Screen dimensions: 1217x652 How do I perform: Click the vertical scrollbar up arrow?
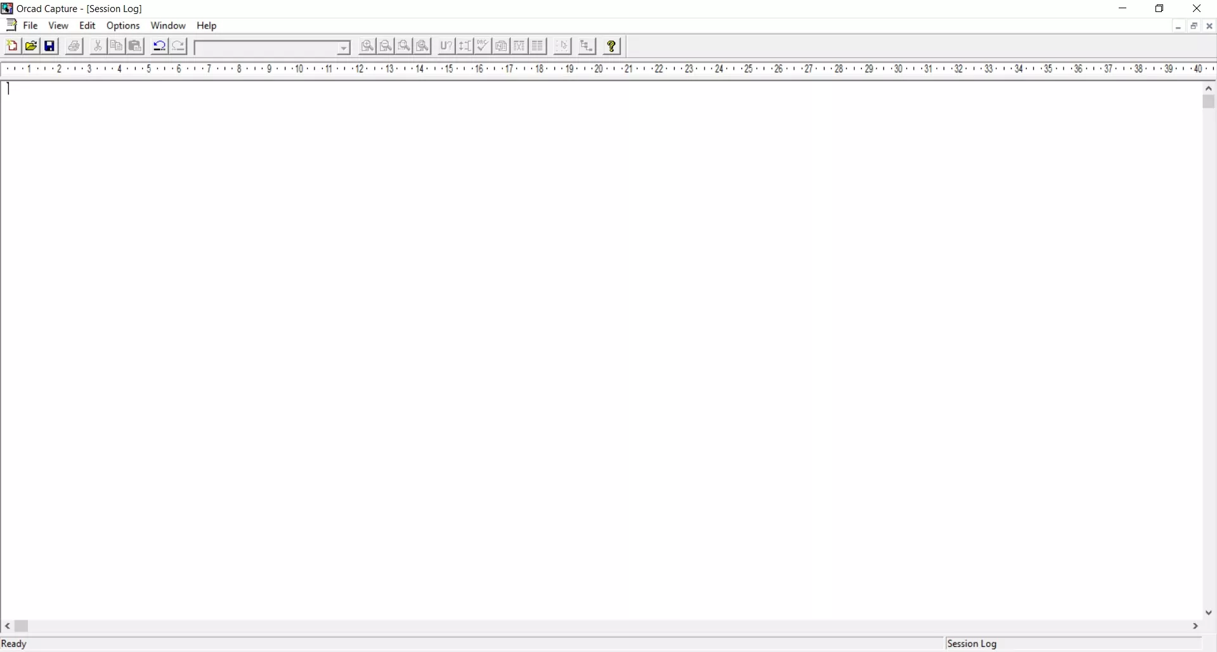tap(1209, 89)
